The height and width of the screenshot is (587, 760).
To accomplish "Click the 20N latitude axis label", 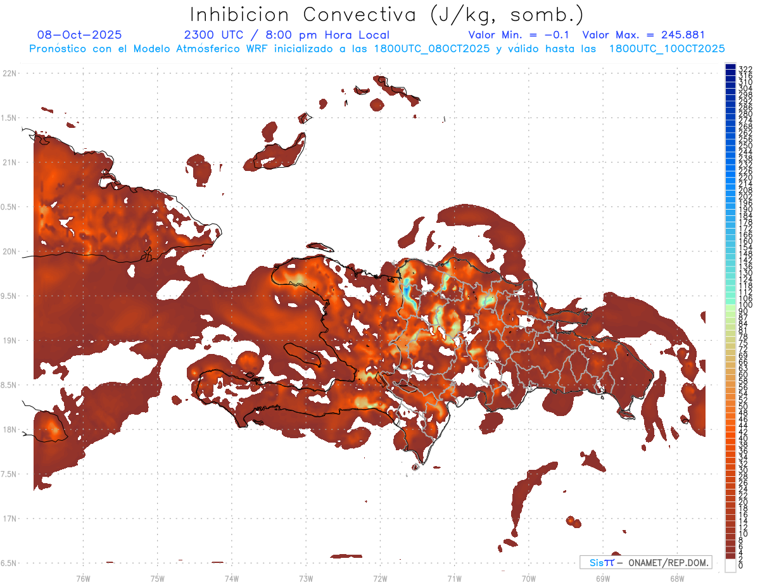I will (10, 251).
